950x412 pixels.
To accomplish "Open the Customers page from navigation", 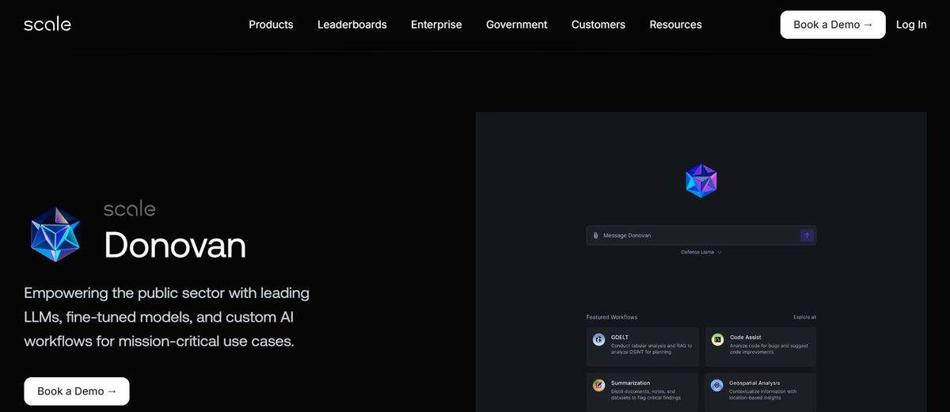I will (x=598, y=25).
